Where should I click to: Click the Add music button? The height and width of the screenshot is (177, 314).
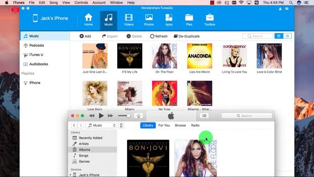click(85, 36)
